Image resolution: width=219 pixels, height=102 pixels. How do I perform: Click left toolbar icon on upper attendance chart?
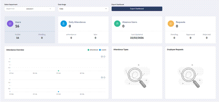point(102,56)
